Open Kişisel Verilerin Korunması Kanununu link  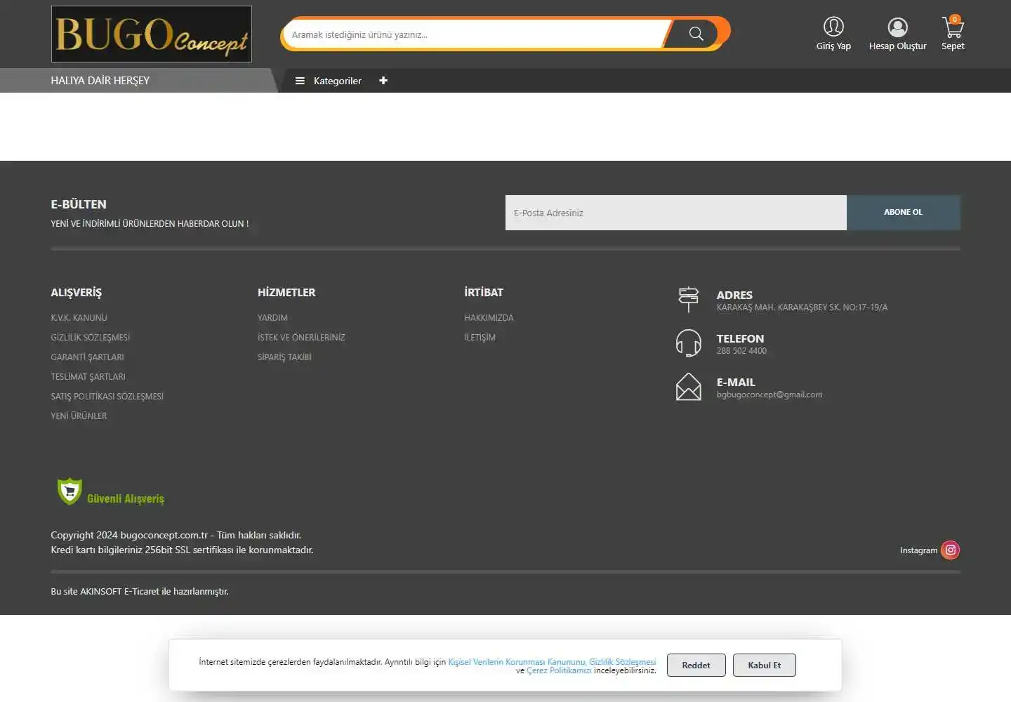pyautogui.click(x=517, y=662)
